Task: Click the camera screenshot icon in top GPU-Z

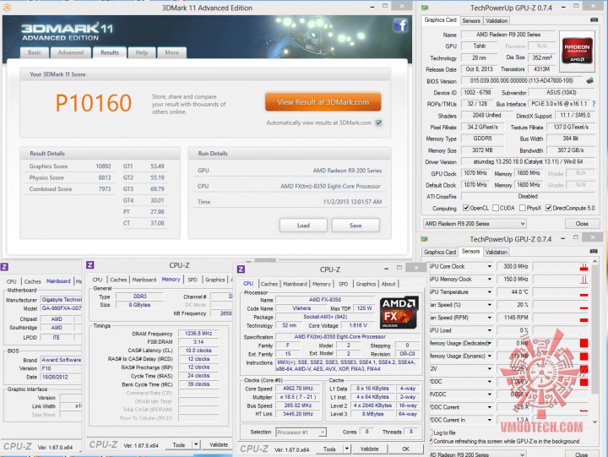Action: click(x=594, y=19)
